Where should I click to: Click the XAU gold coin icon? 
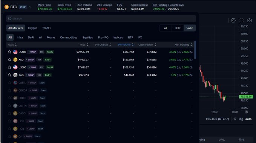click(x=15, y=59)
